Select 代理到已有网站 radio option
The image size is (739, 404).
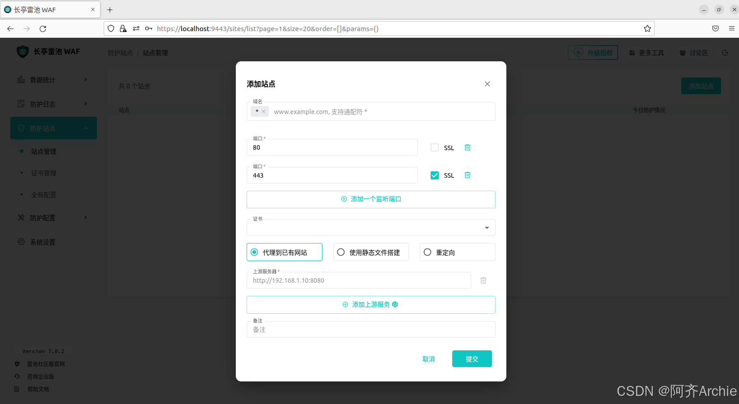pyautogui.click(x=285, y=252)
